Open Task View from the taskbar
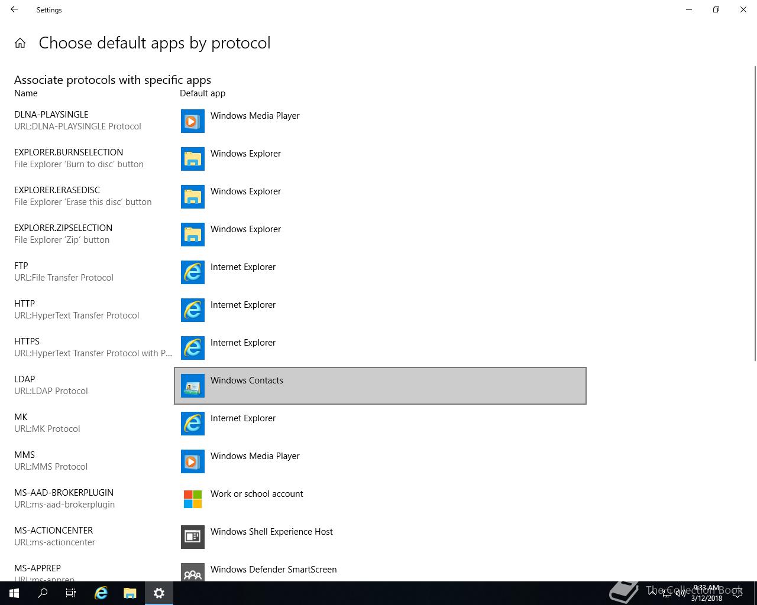This screenshot has height=605, width=757. 71,593
